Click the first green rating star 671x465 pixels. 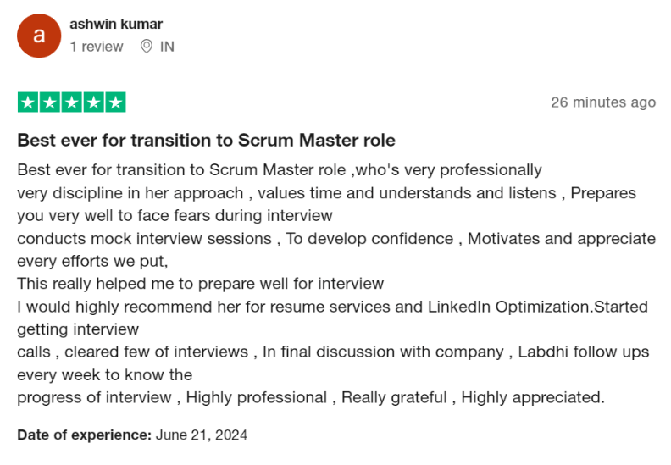[28, 102]
